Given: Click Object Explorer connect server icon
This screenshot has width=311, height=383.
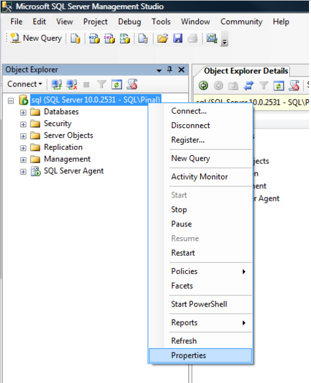Looking at the screenshot, I should click(56, 85).
